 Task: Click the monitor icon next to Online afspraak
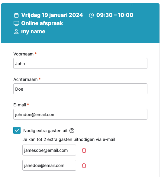pyautogui.click(x=16, y=23)
